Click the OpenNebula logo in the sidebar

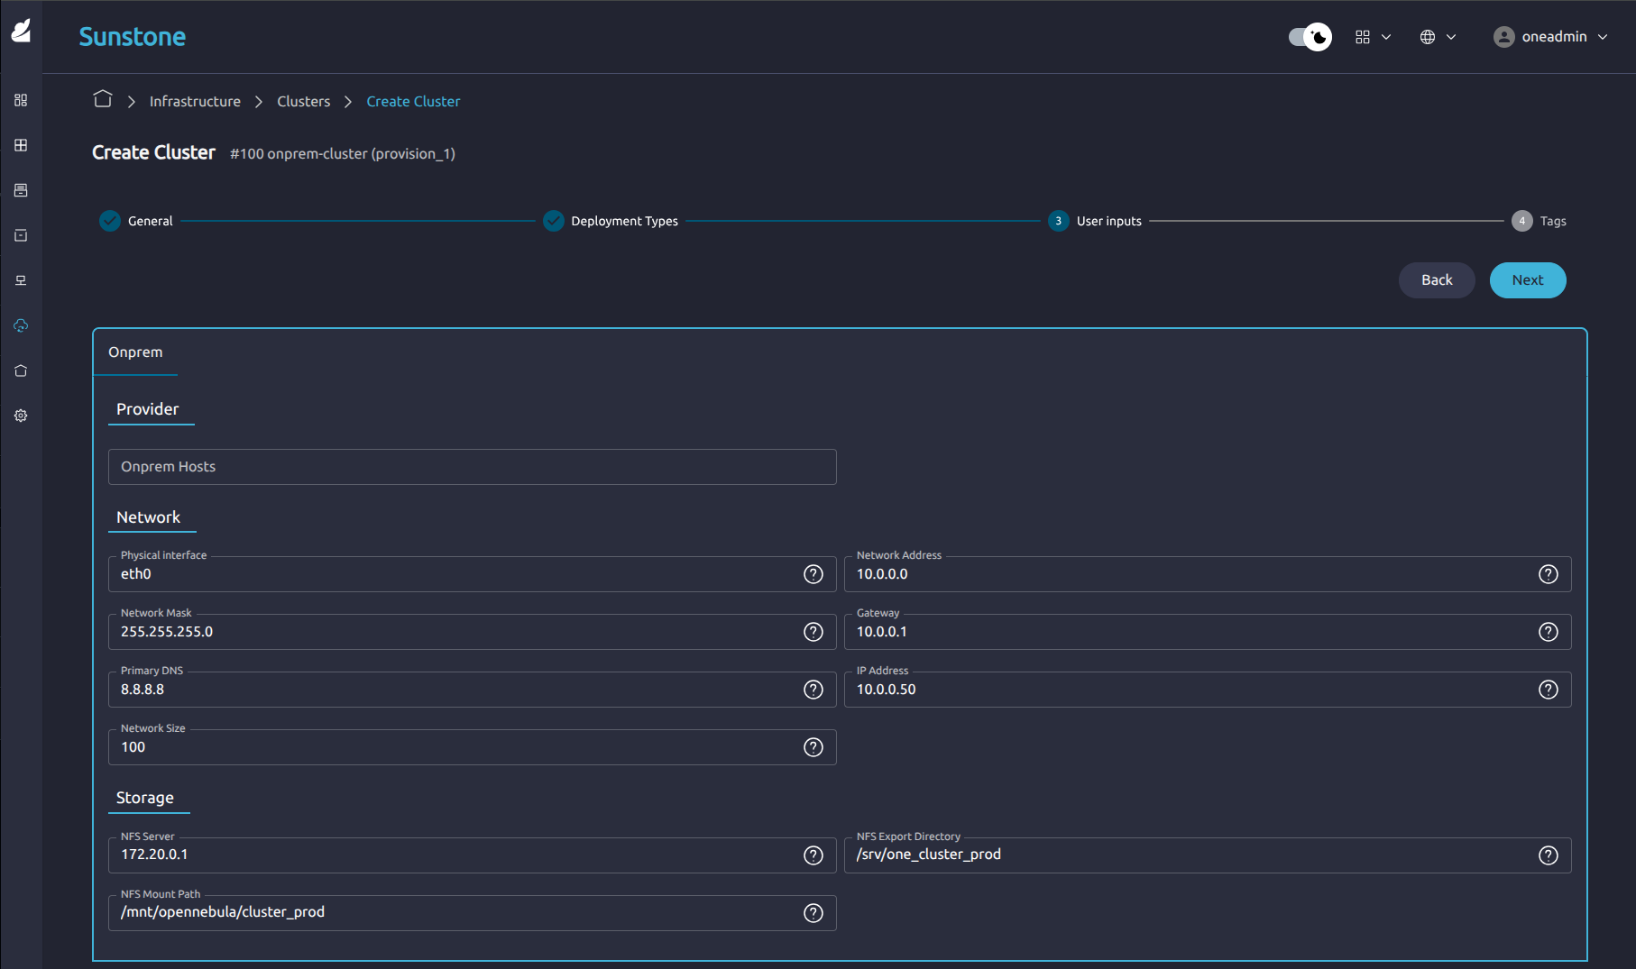tap(21, 32)
